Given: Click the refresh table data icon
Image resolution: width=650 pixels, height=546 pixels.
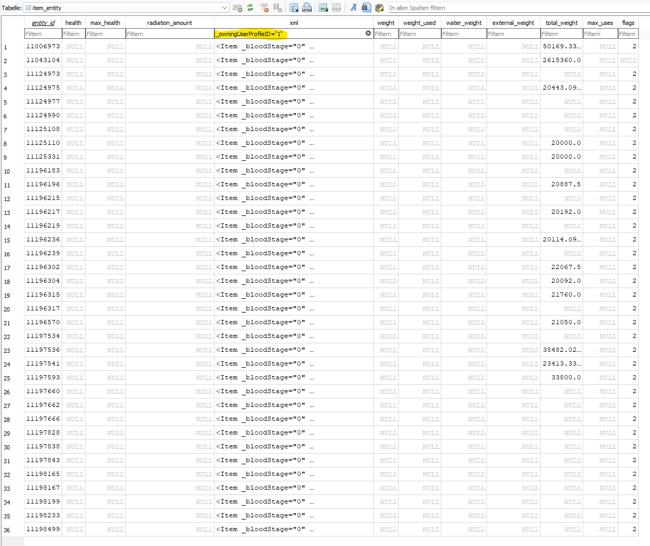Looking at the screenshot, I should tap(250, 8).
